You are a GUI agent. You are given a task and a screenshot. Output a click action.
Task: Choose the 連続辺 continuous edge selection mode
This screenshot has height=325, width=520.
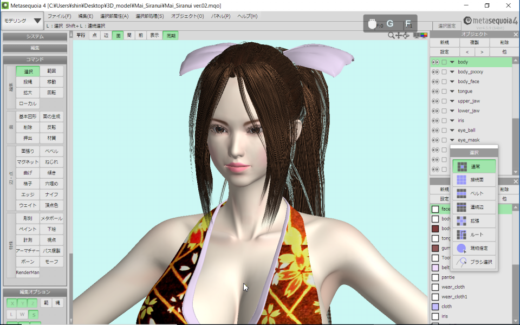(x=474, y=207)
